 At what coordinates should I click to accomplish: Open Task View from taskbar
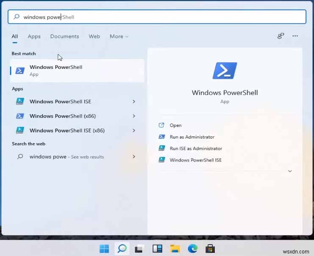click(139, 249)
